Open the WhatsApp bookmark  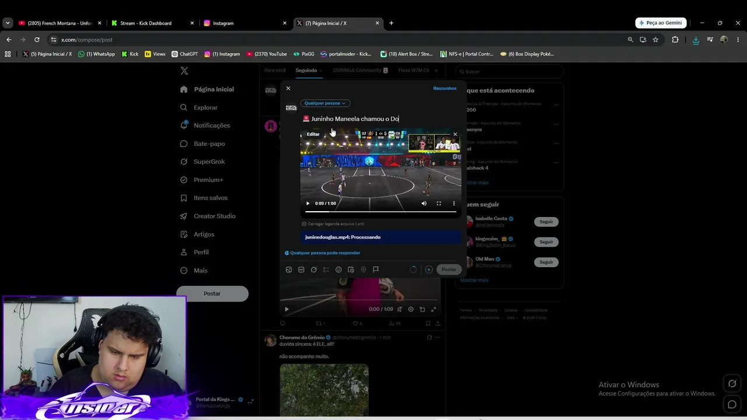97,54
